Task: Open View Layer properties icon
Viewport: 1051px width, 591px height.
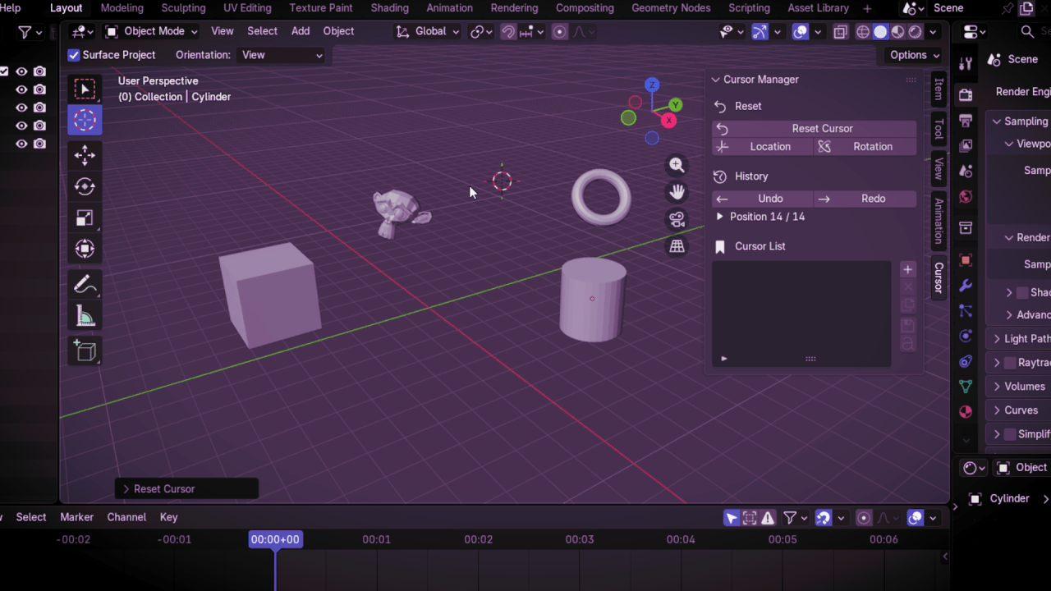Action: [x=966, y=146]
